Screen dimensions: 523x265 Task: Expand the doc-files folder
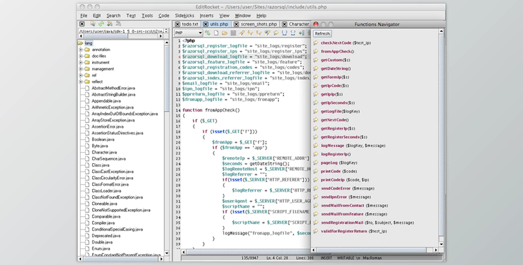(x=81, y=56)
